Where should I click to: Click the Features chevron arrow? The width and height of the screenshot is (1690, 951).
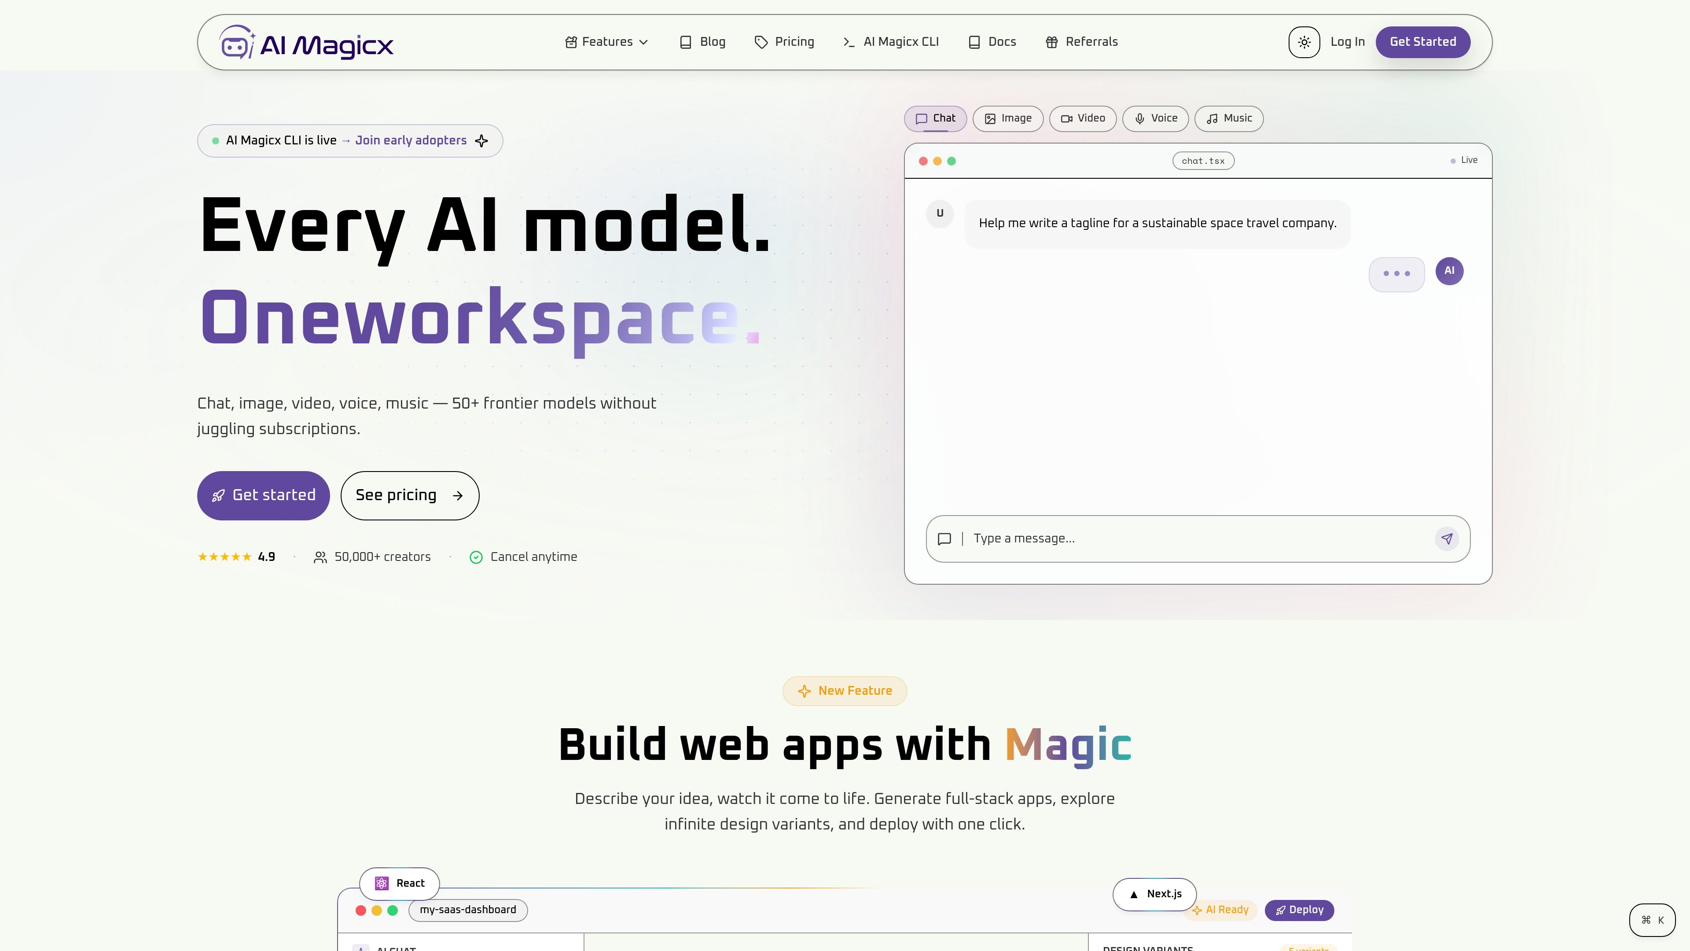coord(643,43)
